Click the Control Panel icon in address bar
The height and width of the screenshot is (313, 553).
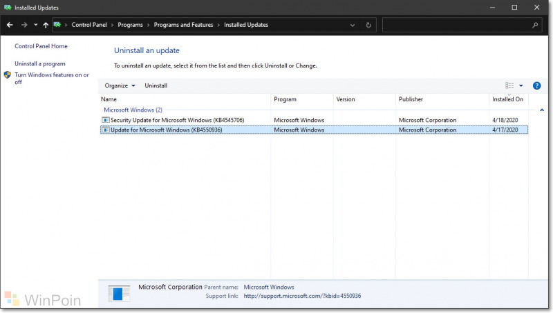pos(57,25)
